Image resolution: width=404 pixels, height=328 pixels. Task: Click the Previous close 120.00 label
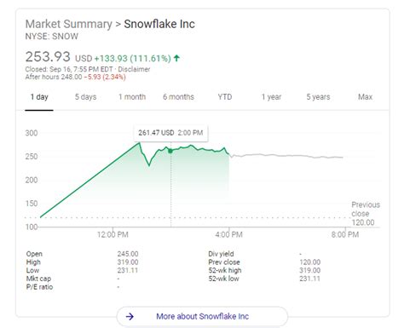tap(366, 214)
